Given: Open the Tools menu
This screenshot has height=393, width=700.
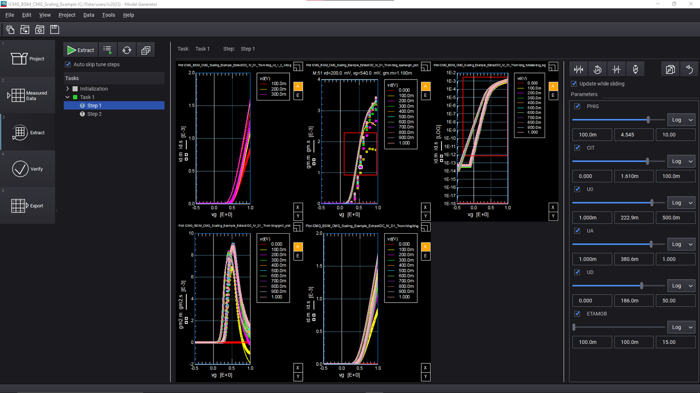Looking at the screenshot, I should tap(108, 14).
